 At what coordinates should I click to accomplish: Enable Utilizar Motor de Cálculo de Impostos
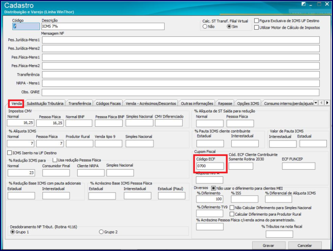pos(257,28)
